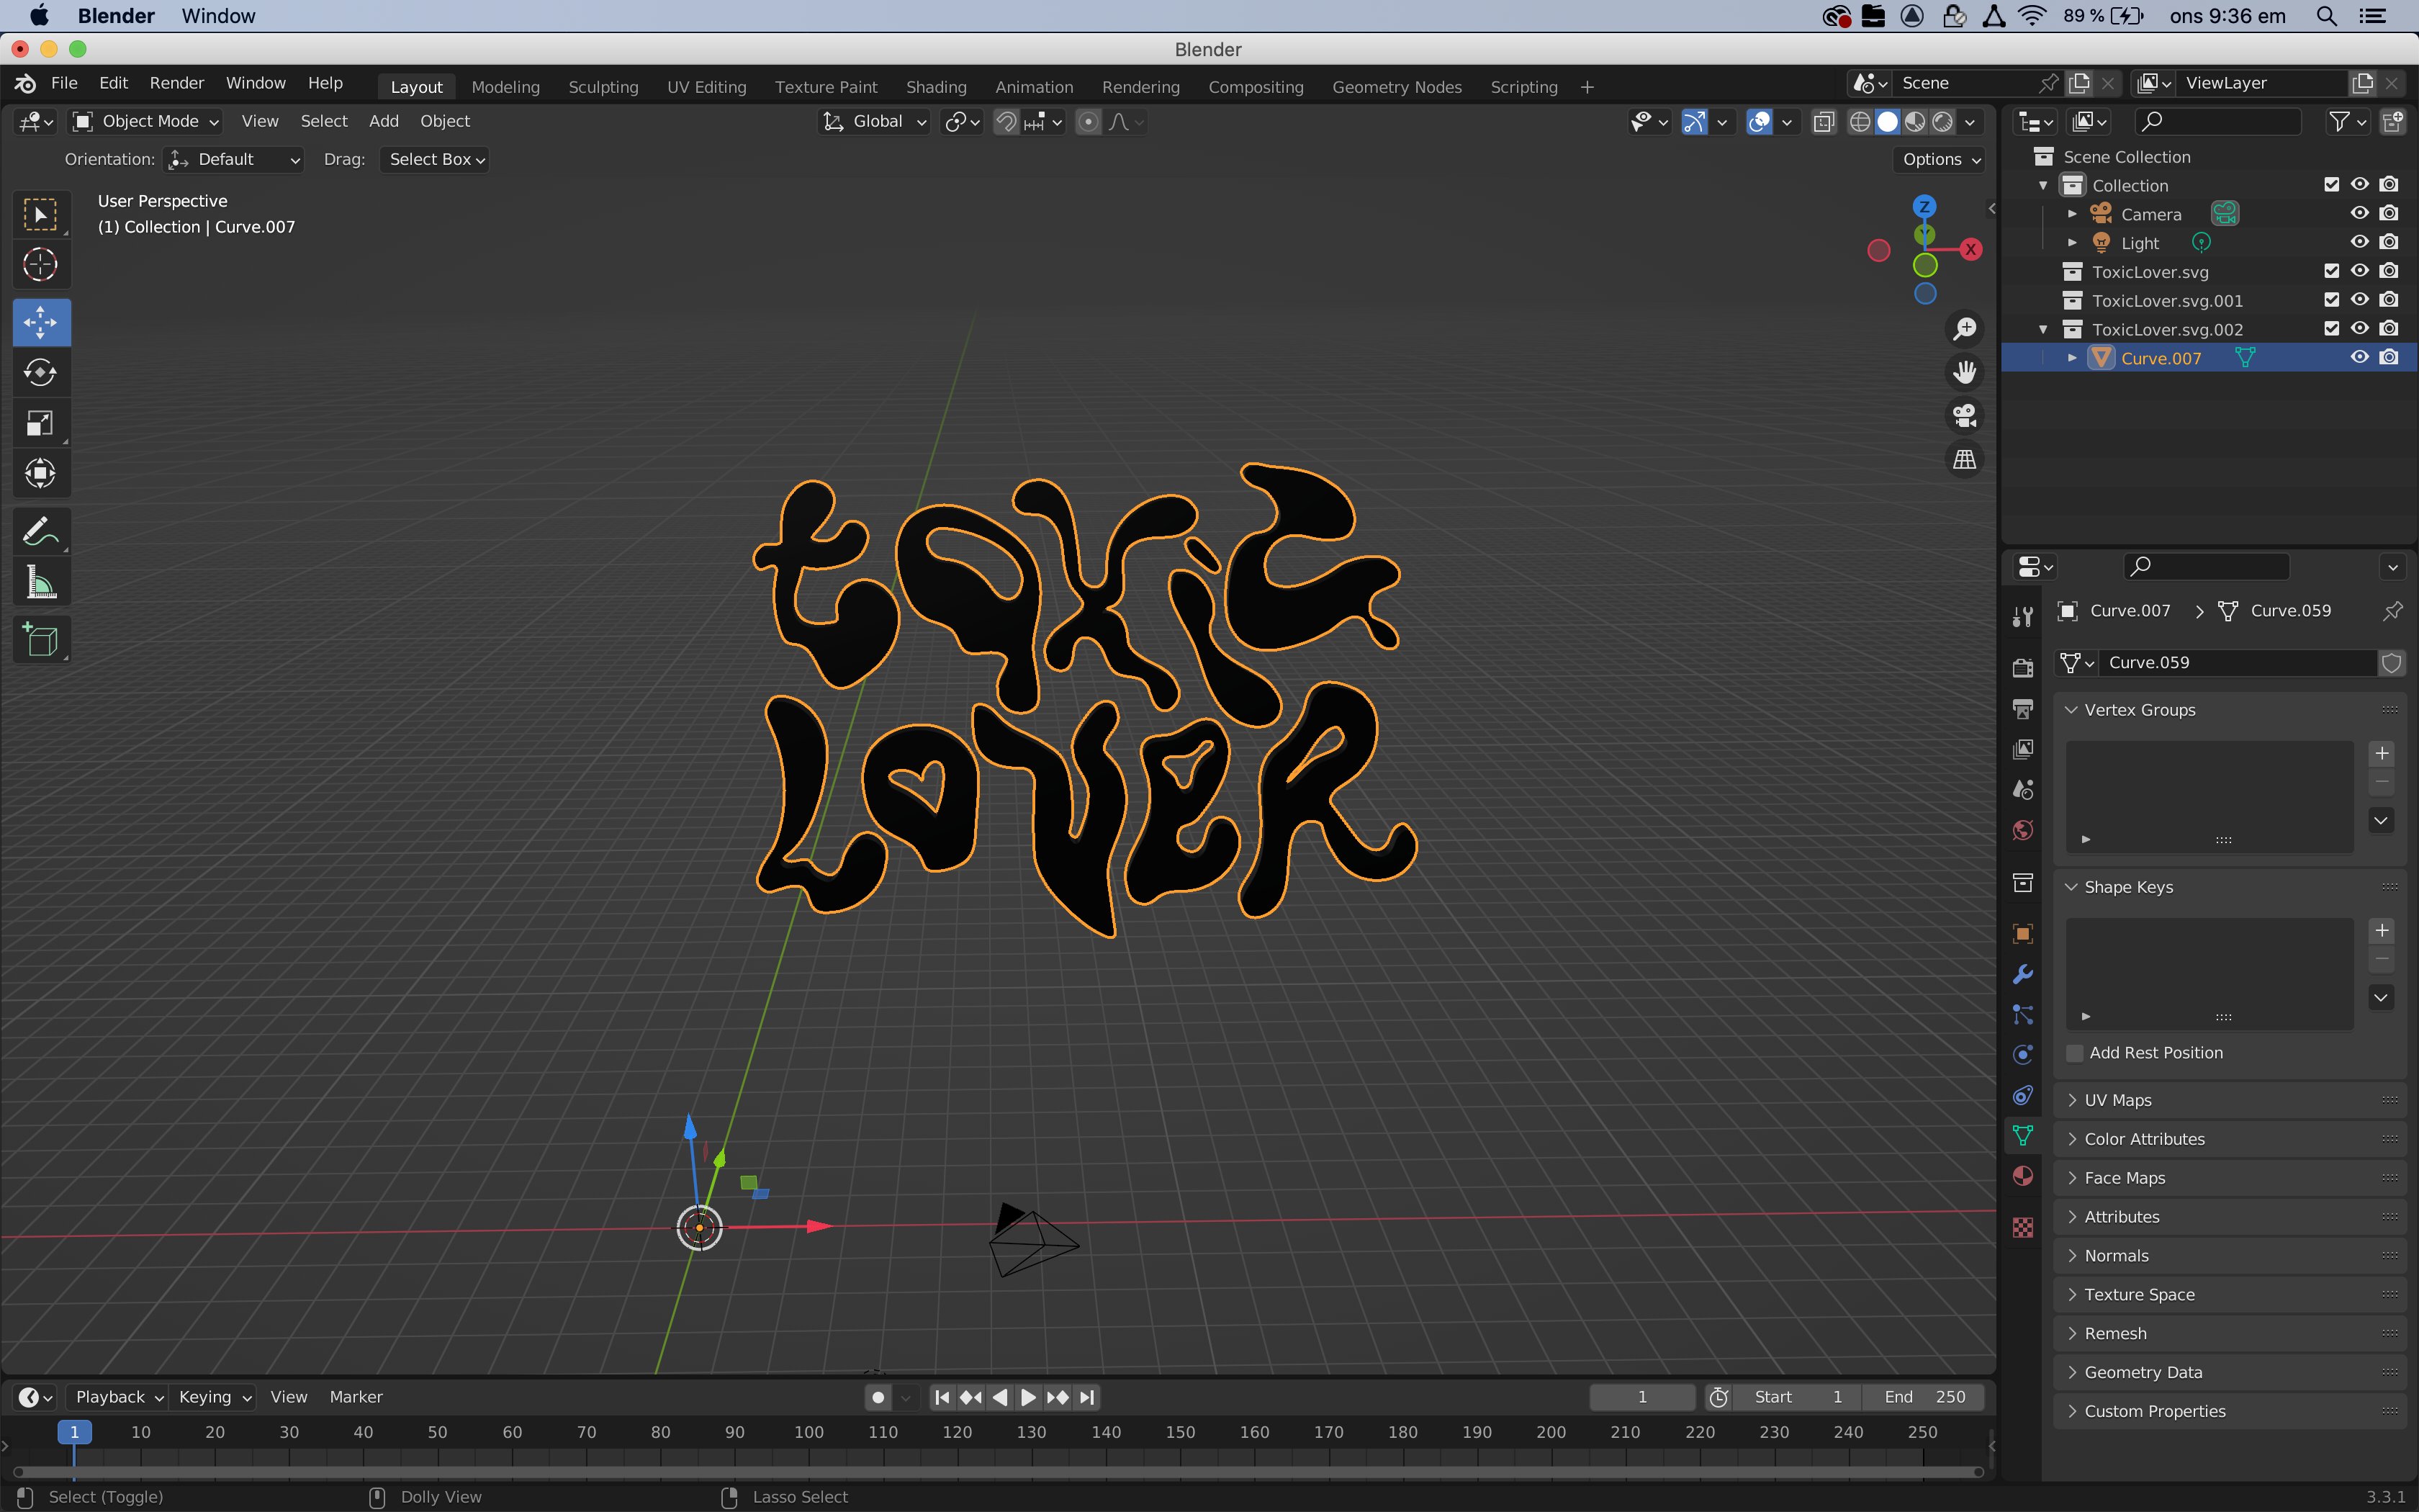Select the Scale tool

point(40,423)
